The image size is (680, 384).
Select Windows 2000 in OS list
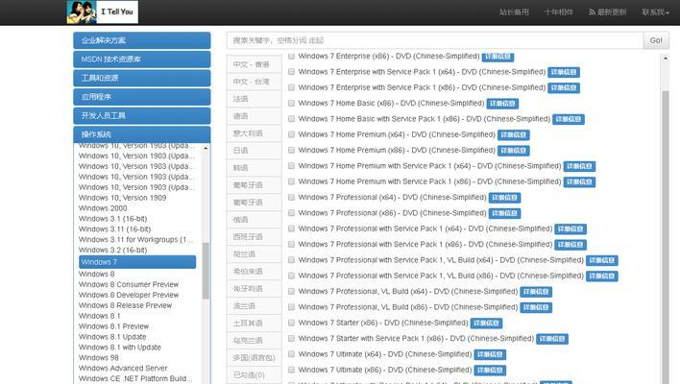click(x=103, y=208)
